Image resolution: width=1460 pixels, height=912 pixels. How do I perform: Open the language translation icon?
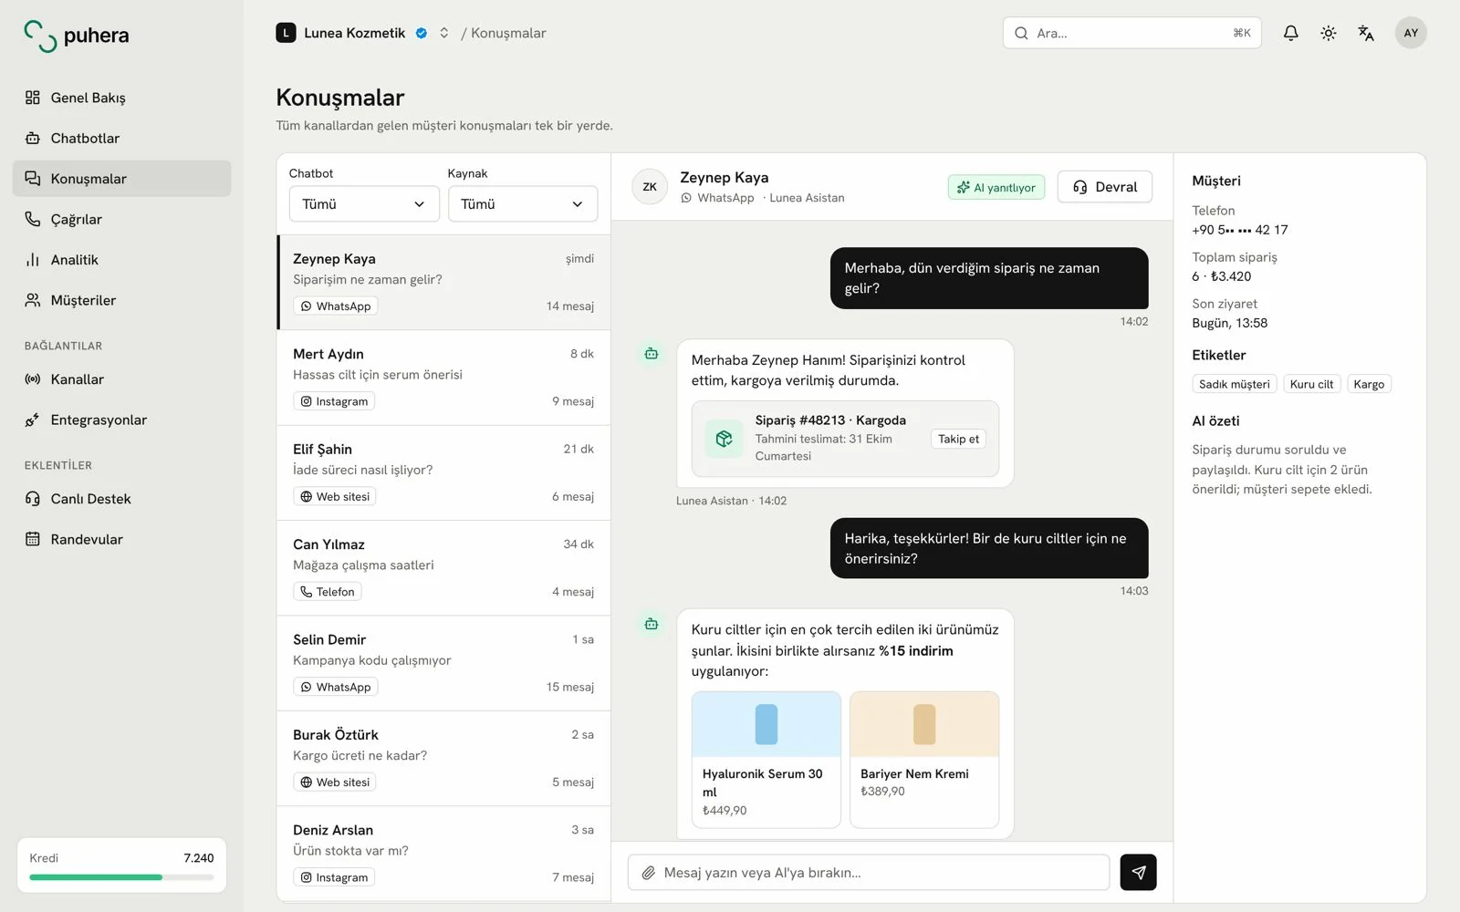pos(1365,33)
